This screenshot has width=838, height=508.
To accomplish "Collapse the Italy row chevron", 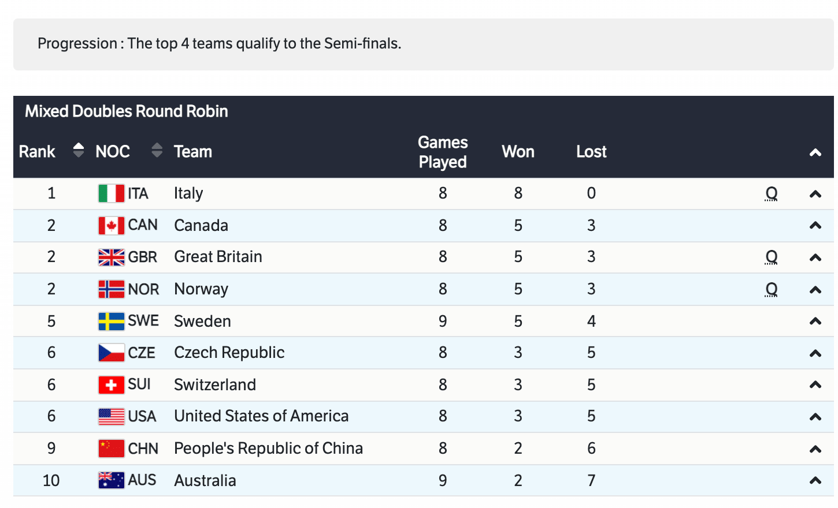I will point(815,194).
